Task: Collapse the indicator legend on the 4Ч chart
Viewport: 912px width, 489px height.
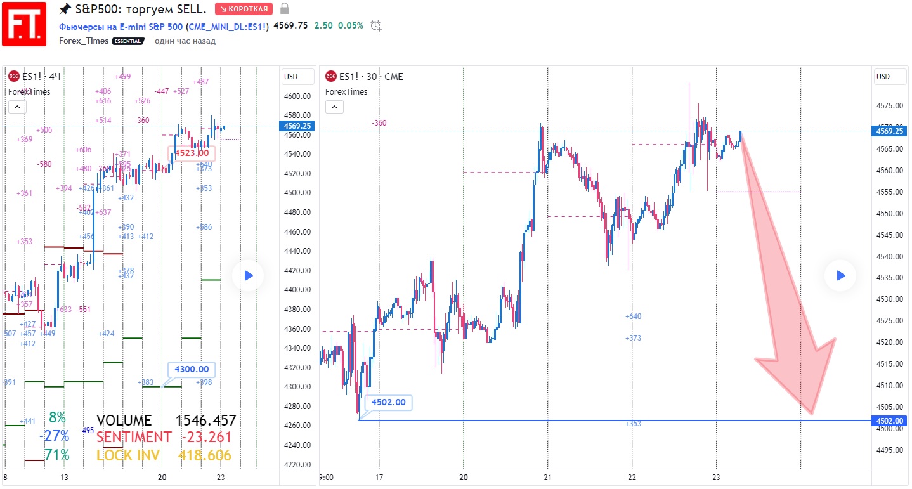Action: [x=17, y=107]
